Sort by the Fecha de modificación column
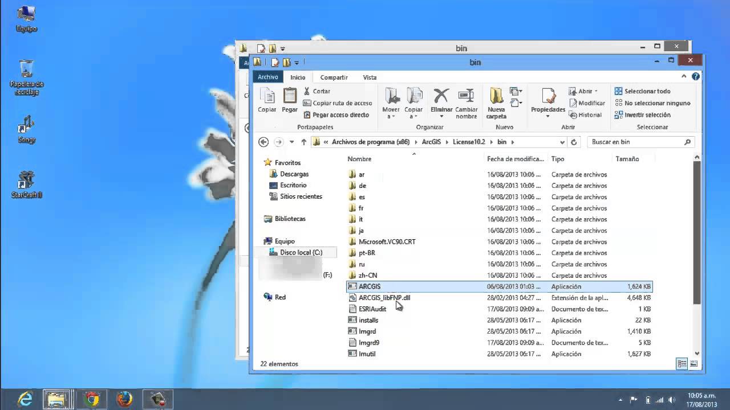The width and height of the screenshot is (730, 410). tap(516, 159)
